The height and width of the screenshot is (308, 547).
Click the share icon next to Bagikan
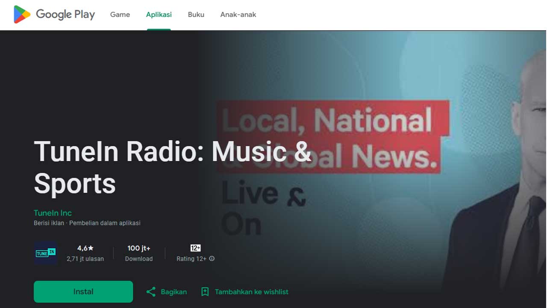click(151, 292)
